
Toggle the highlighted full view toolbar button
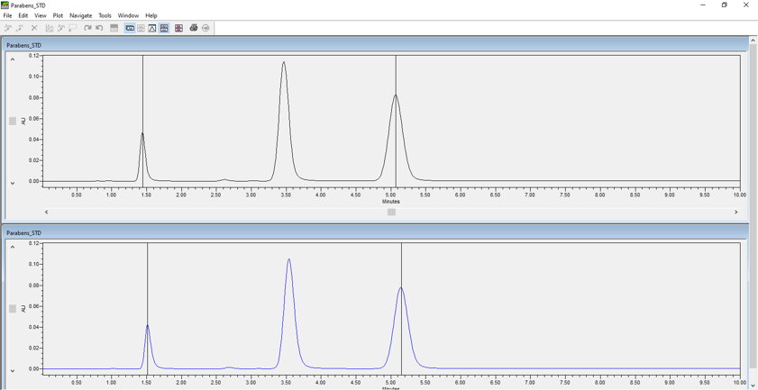click(130, 28)
